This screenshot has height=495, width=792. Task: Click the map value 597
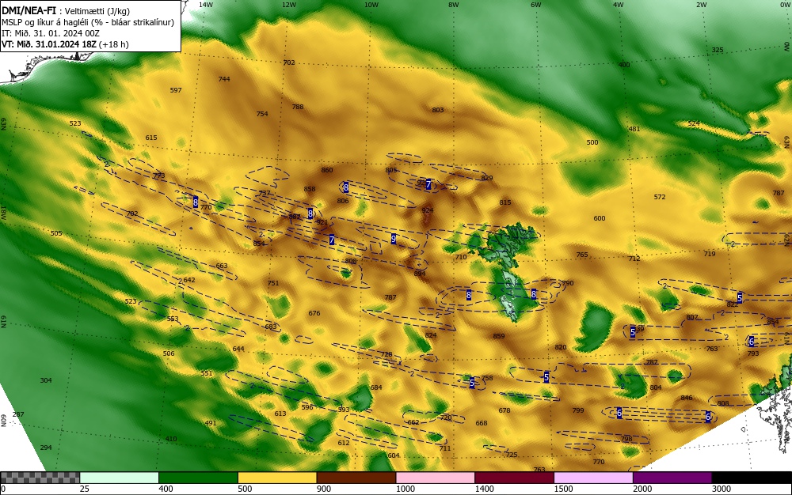tap(176, 90)
